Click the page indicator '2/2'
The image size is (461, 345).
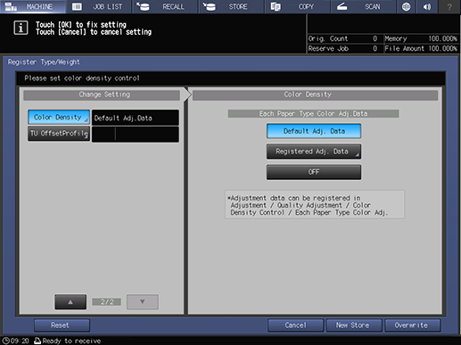click(107, 302)
